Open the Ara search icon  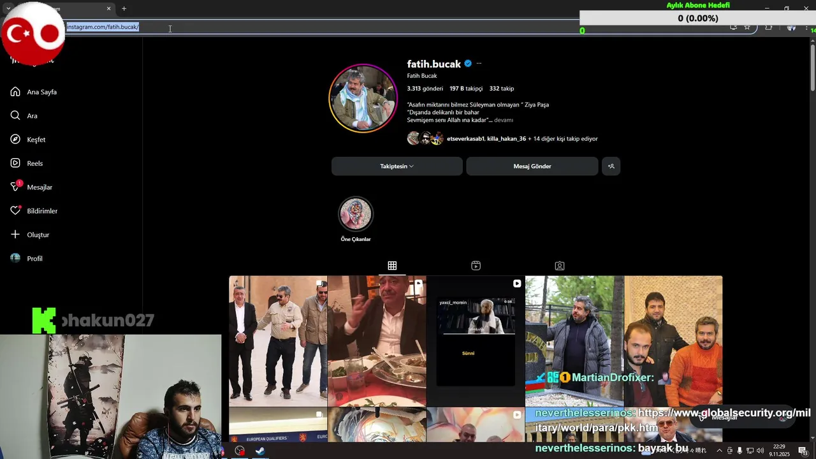tap(15, 115)
